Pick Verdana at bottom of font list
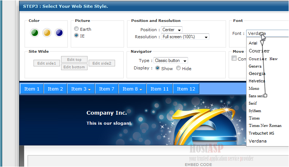This screenshot has width=289, height=167. tap(257, 141)
